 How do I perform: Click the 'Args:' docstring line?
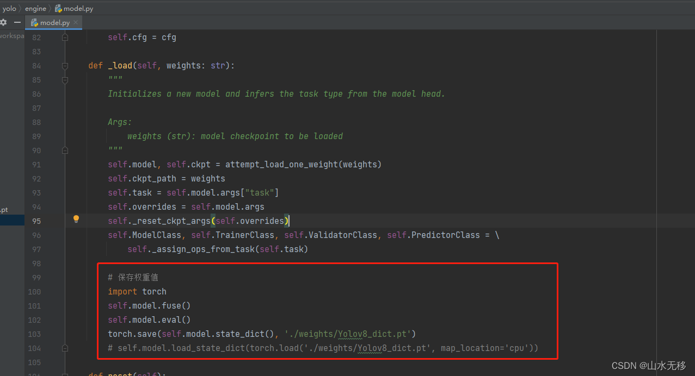tap(120, 122)
